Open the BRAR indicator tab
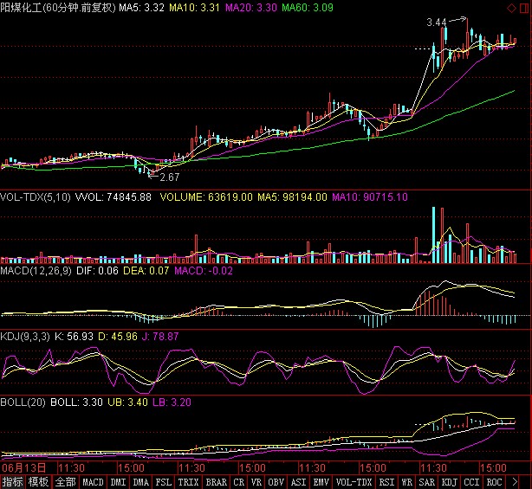Viewport: 532px width, 489px height. point(216,482)
